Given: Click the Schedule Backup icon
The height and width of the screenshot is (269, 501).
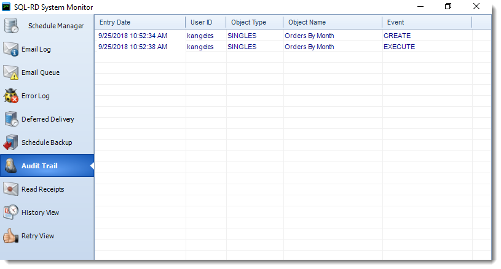Looking at the screenshot, I should coord(11,142).
